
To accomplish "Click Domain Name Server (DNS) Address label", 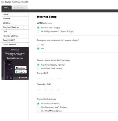I will point(53,60).
